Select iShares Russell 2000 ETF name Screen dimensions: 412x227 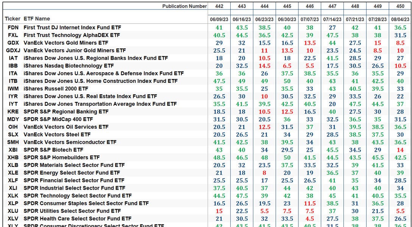[56, 89]
